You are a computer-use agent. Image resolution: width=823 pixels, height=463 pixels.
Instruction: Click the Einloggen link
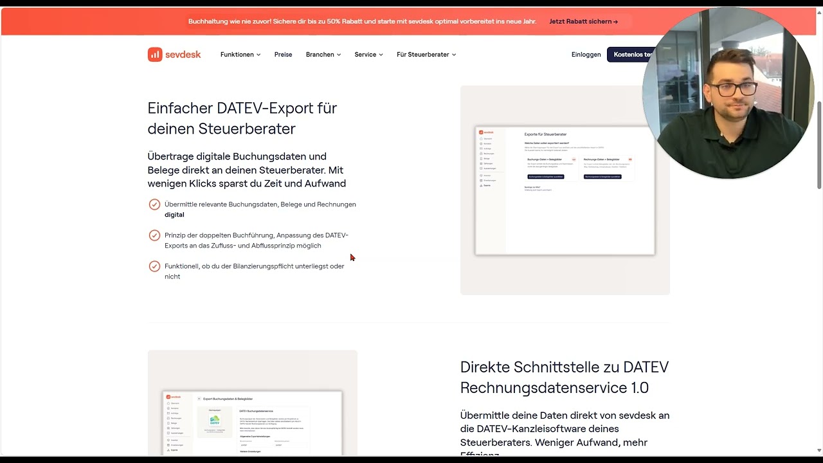[x=586, y=55]
